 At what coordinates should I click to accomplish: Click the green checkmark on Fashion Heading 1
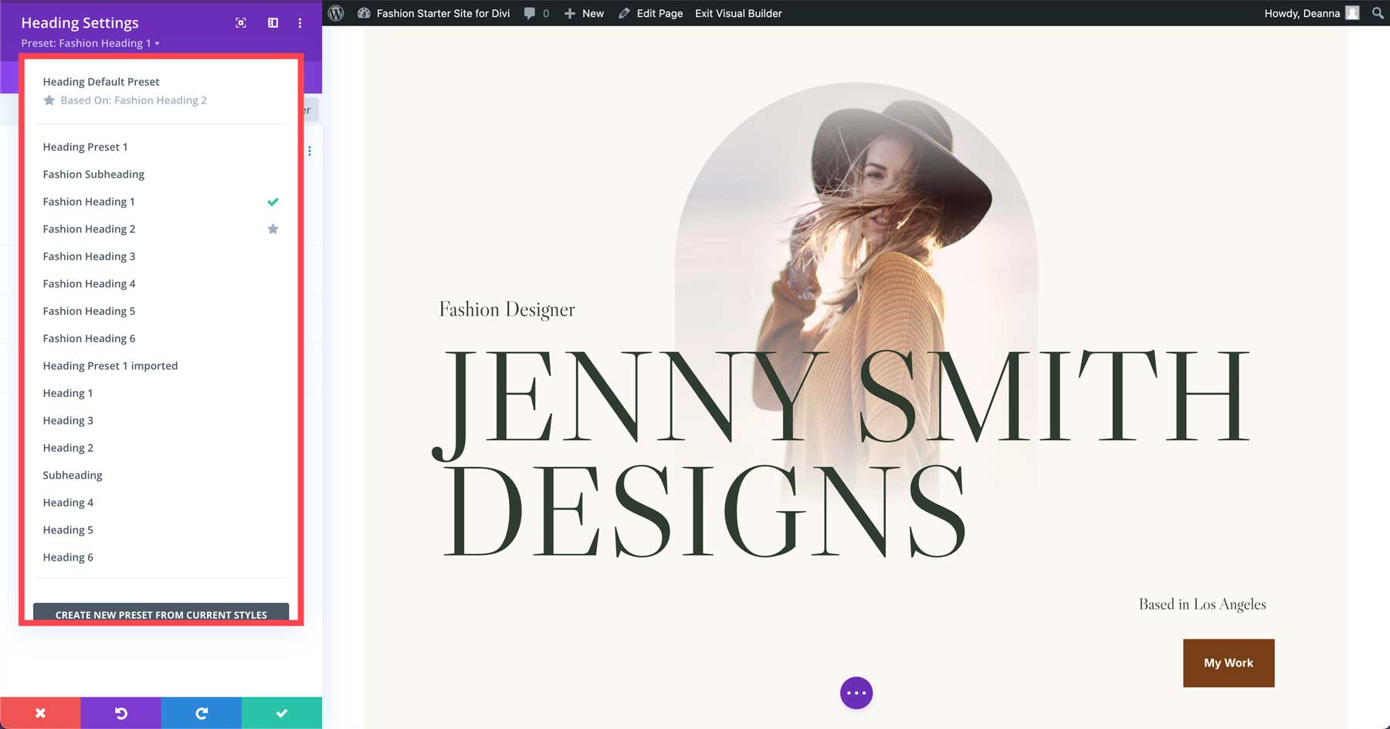pos(273,202)
